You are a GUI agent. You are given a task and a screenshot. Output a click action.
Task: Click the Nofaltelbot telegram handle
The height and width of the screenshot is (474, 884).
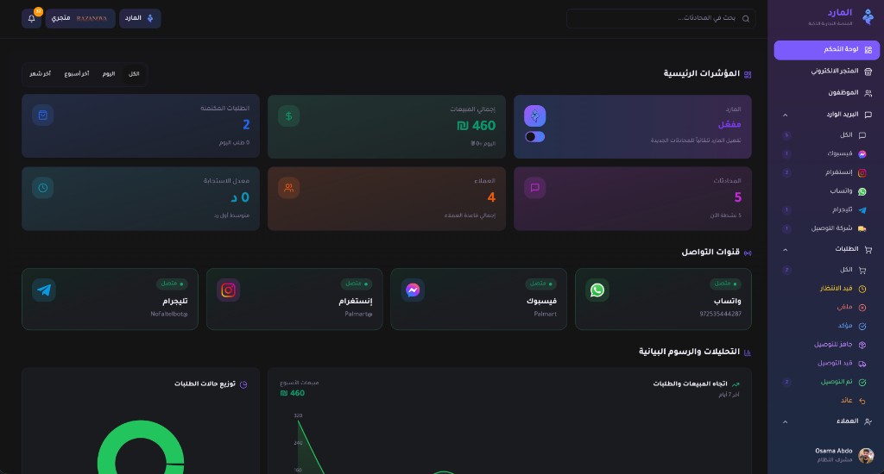(169, 314)
